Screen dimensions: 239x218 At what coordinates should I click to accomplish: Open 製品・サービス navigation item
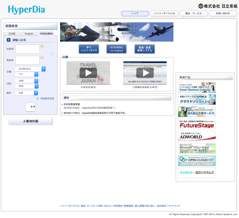coord(193,14)
